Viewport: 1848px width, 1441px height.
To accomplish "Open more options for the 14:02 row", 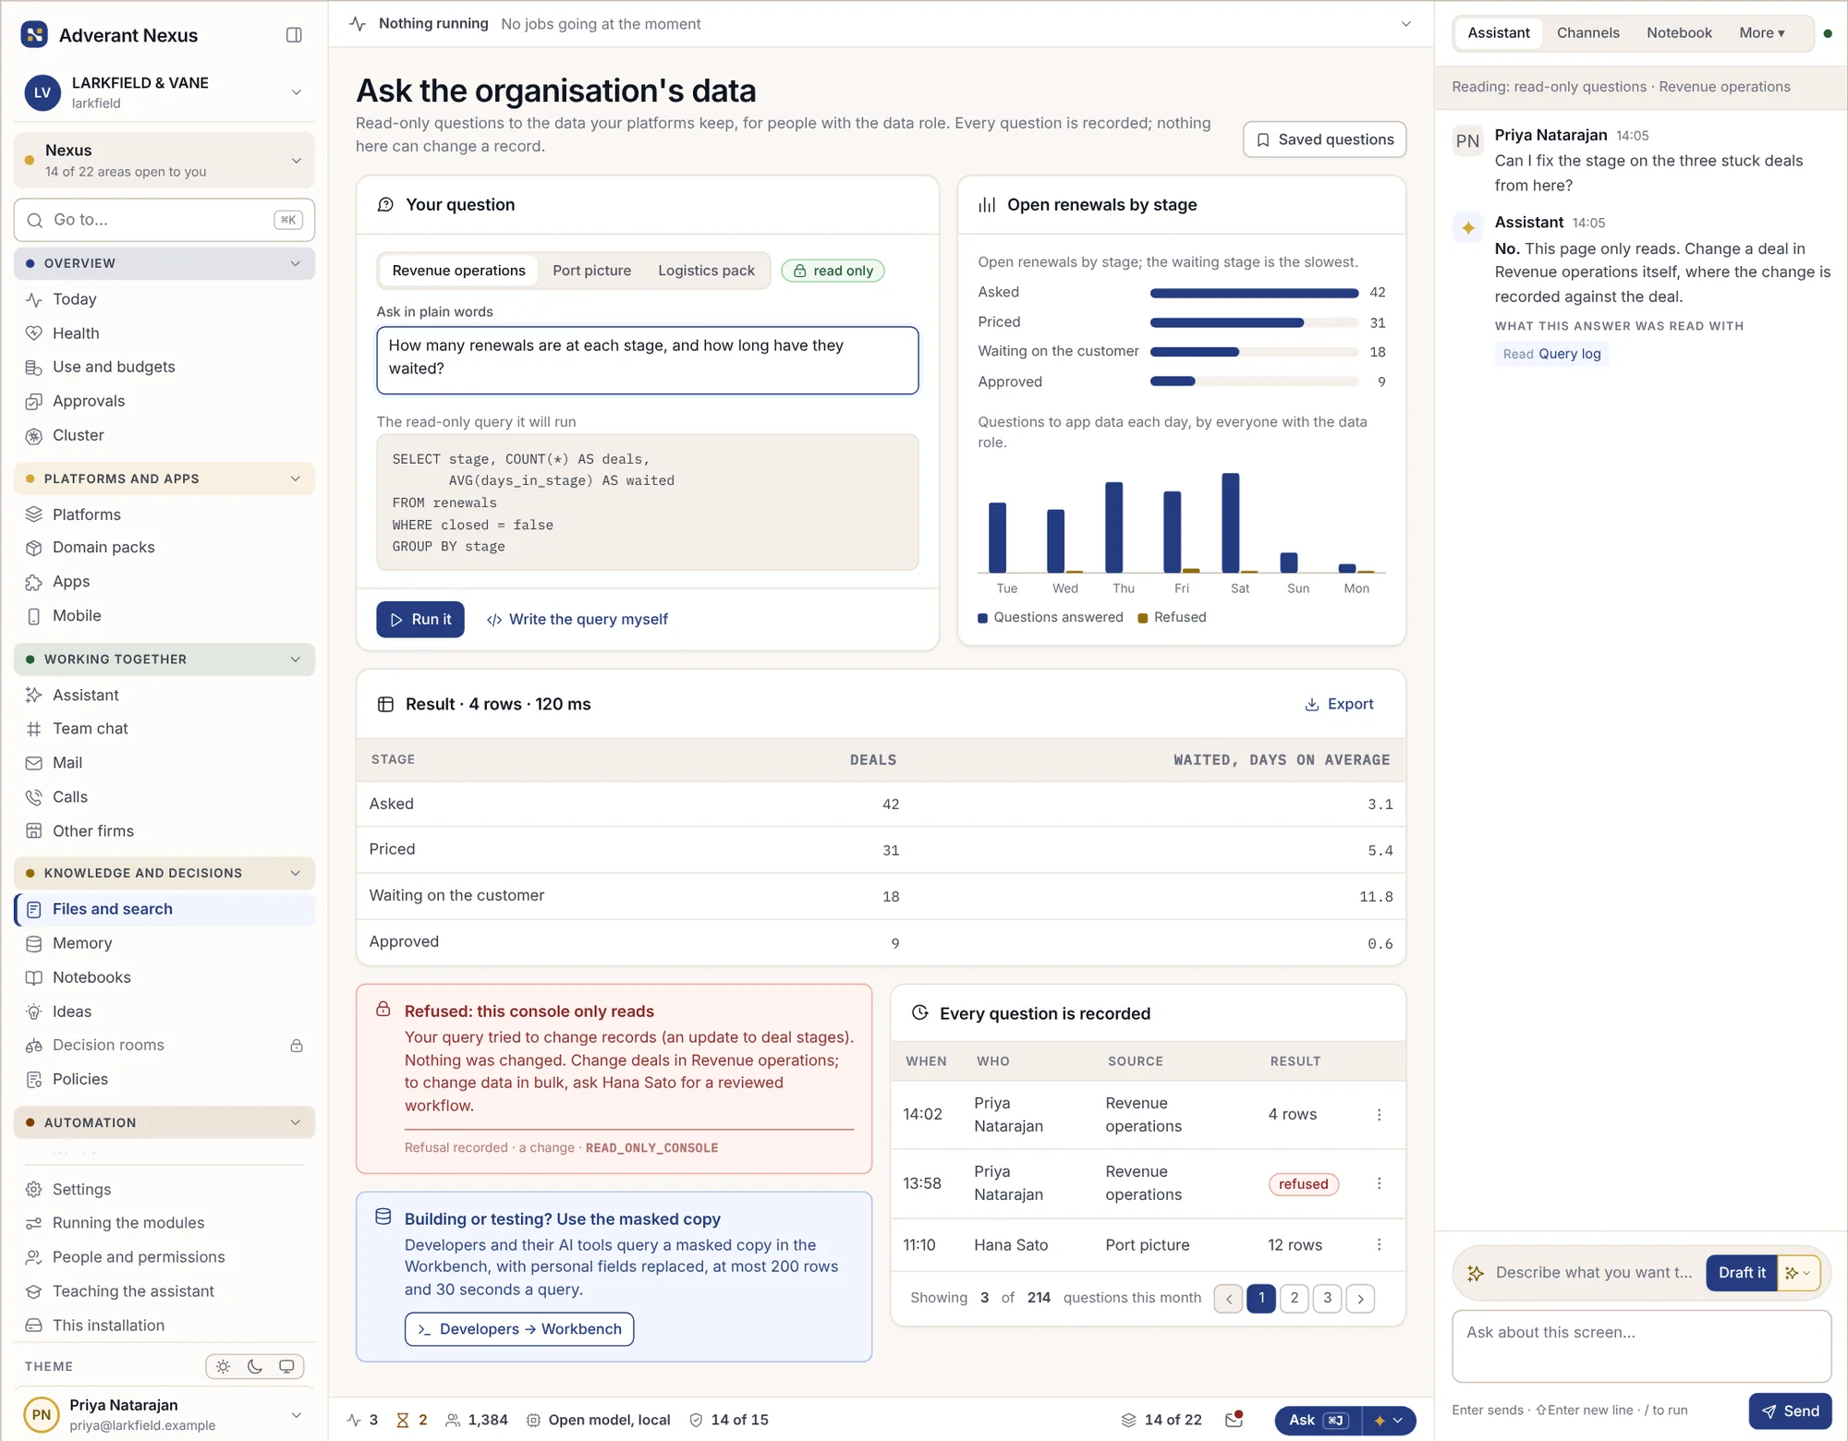I will tap(1379, 1115).
